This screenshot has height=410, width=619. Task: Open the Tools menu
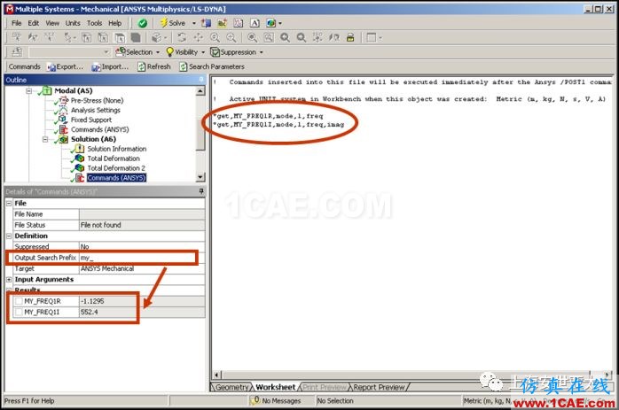[x=94, y=23]
